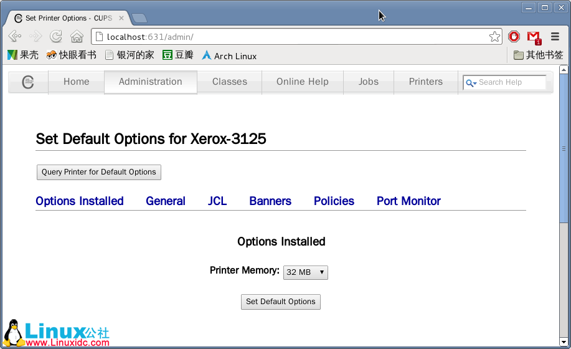Click the CUPS logo icon in navigation bar

[27, 82]
